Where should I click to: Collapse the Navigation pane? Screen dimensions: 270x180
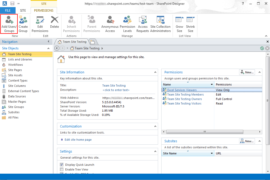click(48, 41)
